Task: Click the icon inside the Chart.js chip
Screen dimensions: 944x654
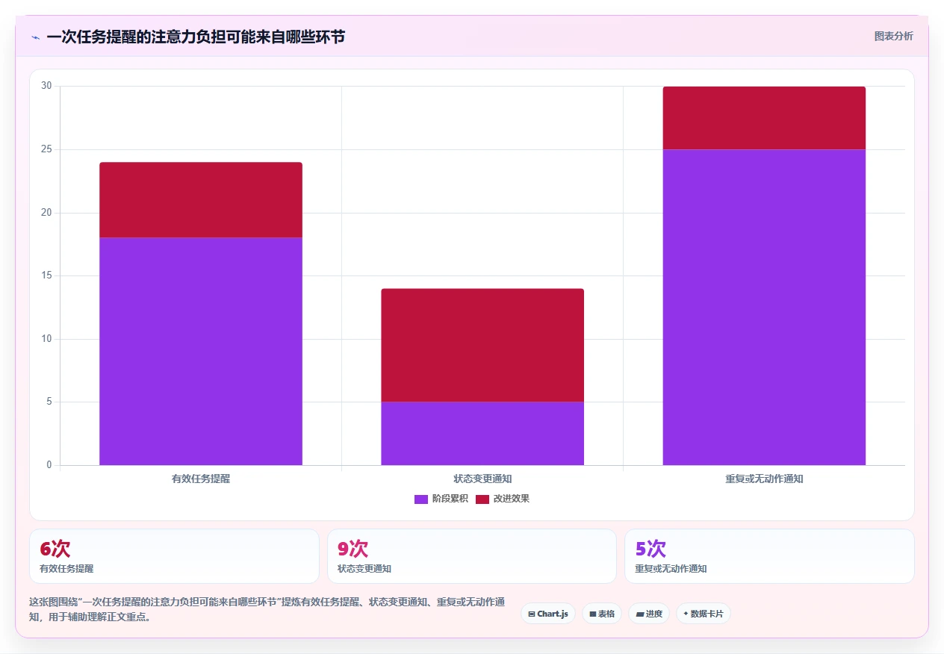Action: click(532, 614)
